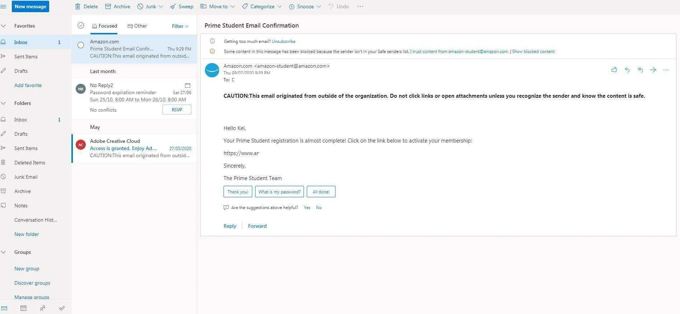The height and width of the screenshot is (314, 680).
Task: Open the Snooze dropdown arrow
Action: coord(319,6)
